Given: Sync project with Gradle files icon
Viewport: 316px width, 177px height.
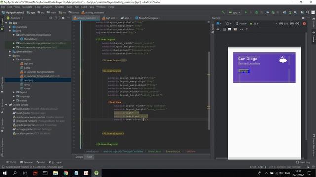Looking at the screenshot, I should click(x=284, y=12).
